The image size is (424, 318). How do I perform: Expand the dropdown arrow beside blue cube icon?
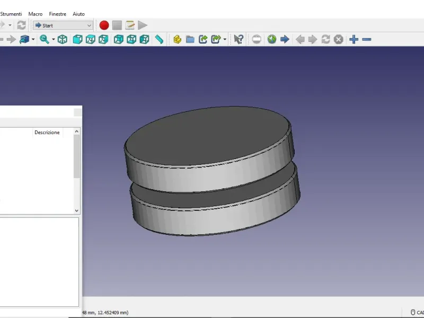pyautogui.click(x=33, y=39)
